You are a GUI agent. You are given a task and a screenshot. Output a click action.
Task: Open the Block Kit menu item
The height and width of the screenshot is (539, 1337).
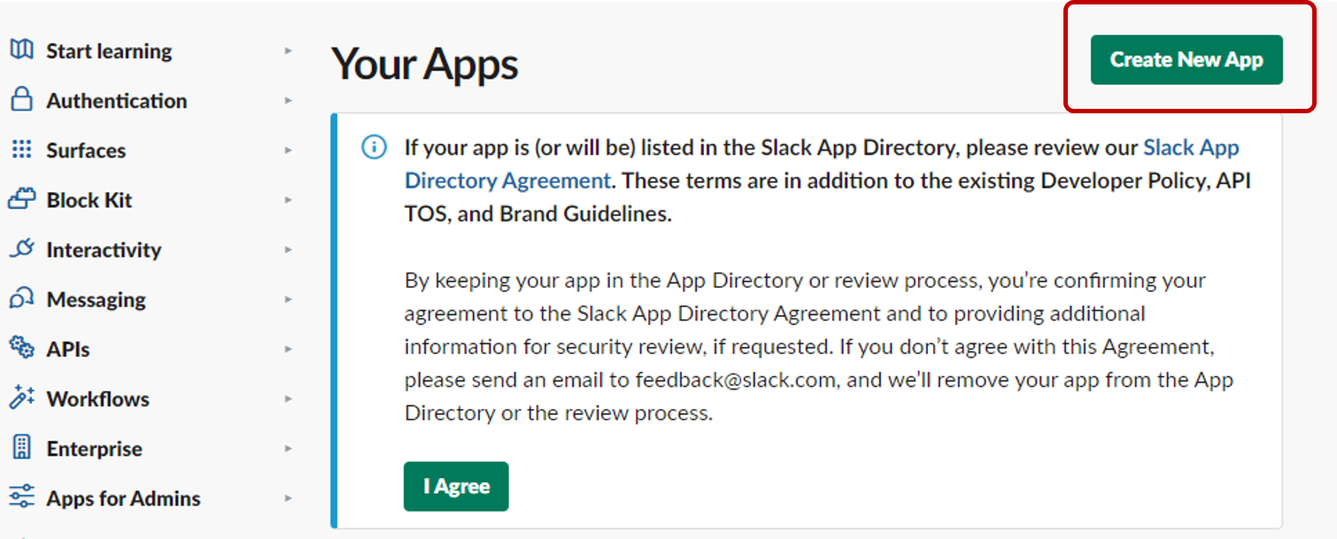click(x=89, y=200)
